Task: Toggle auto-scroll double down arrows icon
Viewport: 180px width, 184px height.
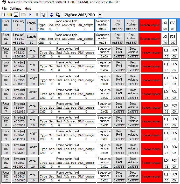Action: 51,15
